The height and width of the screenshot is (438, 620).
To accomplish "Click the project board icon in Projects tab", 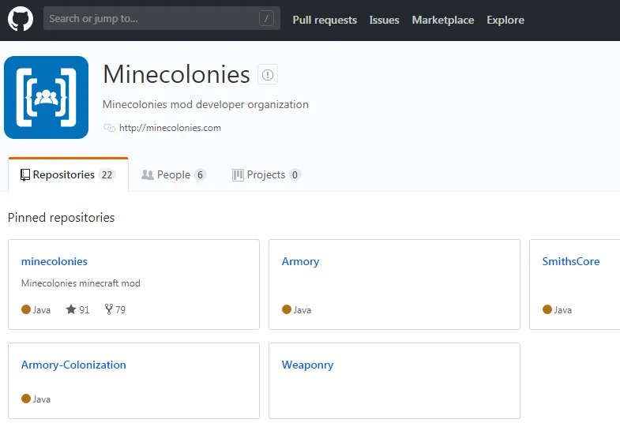I will [x=238, y=175].
